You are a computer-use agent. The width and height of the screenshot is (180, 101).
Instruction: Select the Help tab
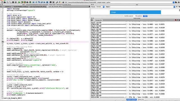coord(145,16)
